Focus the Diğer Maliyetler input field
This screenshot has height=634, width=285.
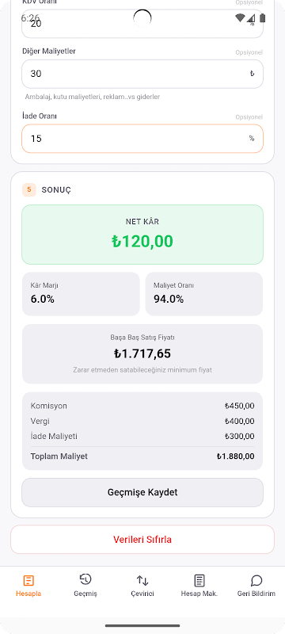[x=142, y=74]
